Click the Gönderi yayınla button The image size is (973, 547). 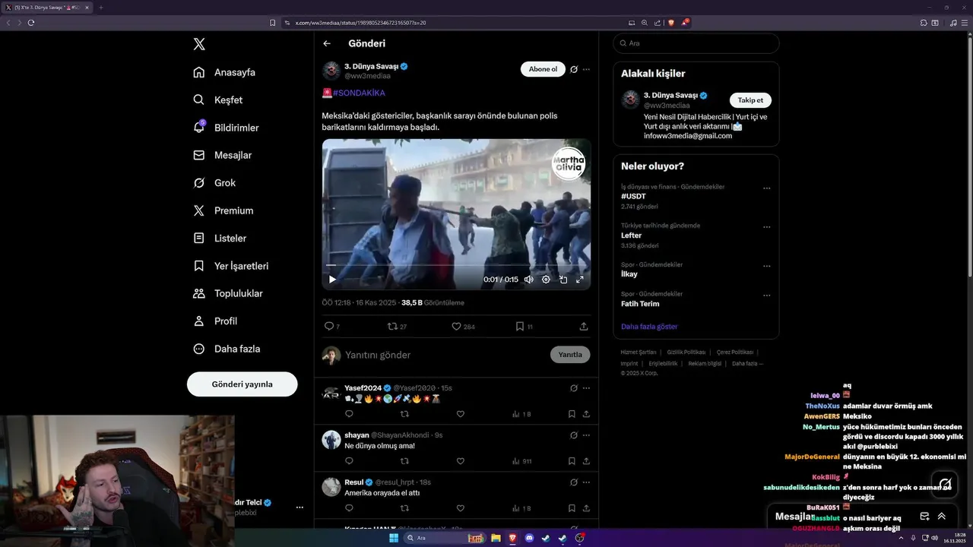pyautogui.click(x=242, y=384)
